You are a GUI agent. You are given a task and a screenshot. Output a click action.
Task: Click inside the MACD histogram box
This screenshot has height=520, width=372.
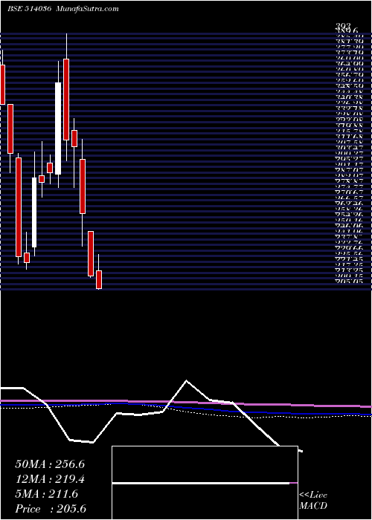(x=205, y=483)
